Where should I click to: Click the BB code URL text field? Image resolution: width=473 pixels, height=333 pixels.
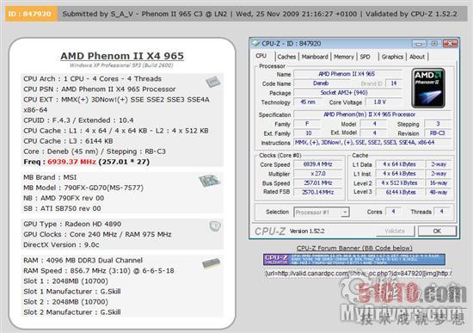358,274
